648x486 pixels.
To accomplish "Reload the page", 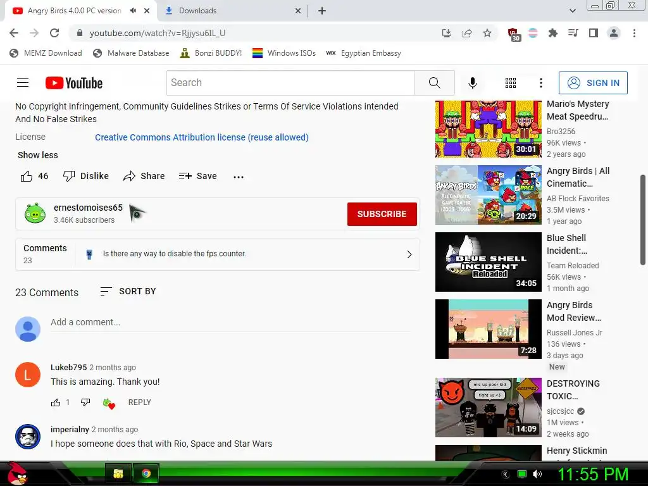I will (x=54, y=33).
